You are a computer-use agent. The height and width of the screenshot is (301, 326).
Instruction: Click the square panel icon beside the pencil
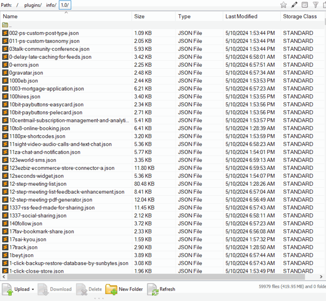pos(305,5)
